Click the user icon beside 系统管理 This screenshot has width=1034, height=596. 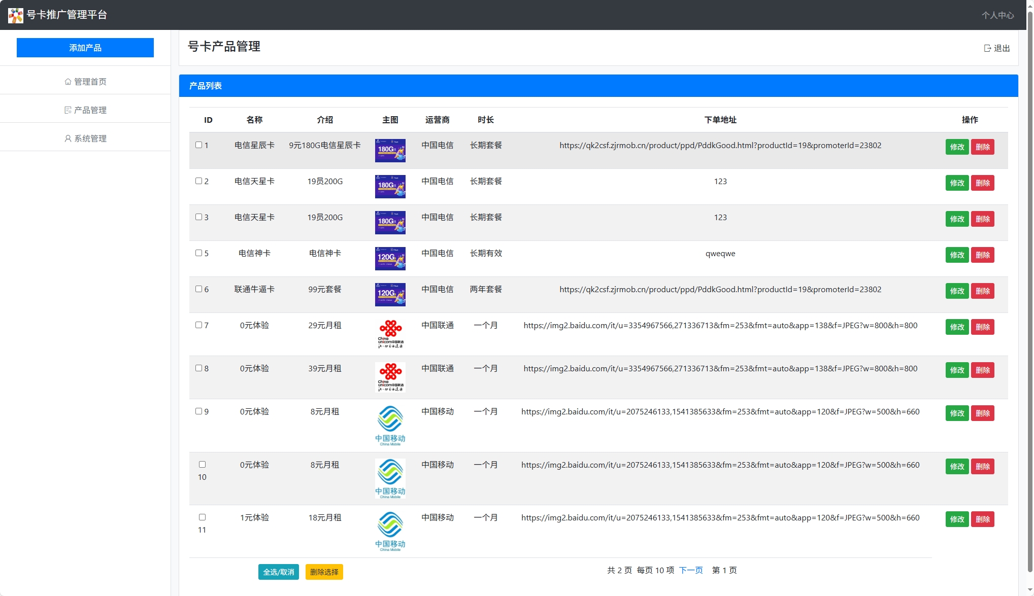pos(68,138)
